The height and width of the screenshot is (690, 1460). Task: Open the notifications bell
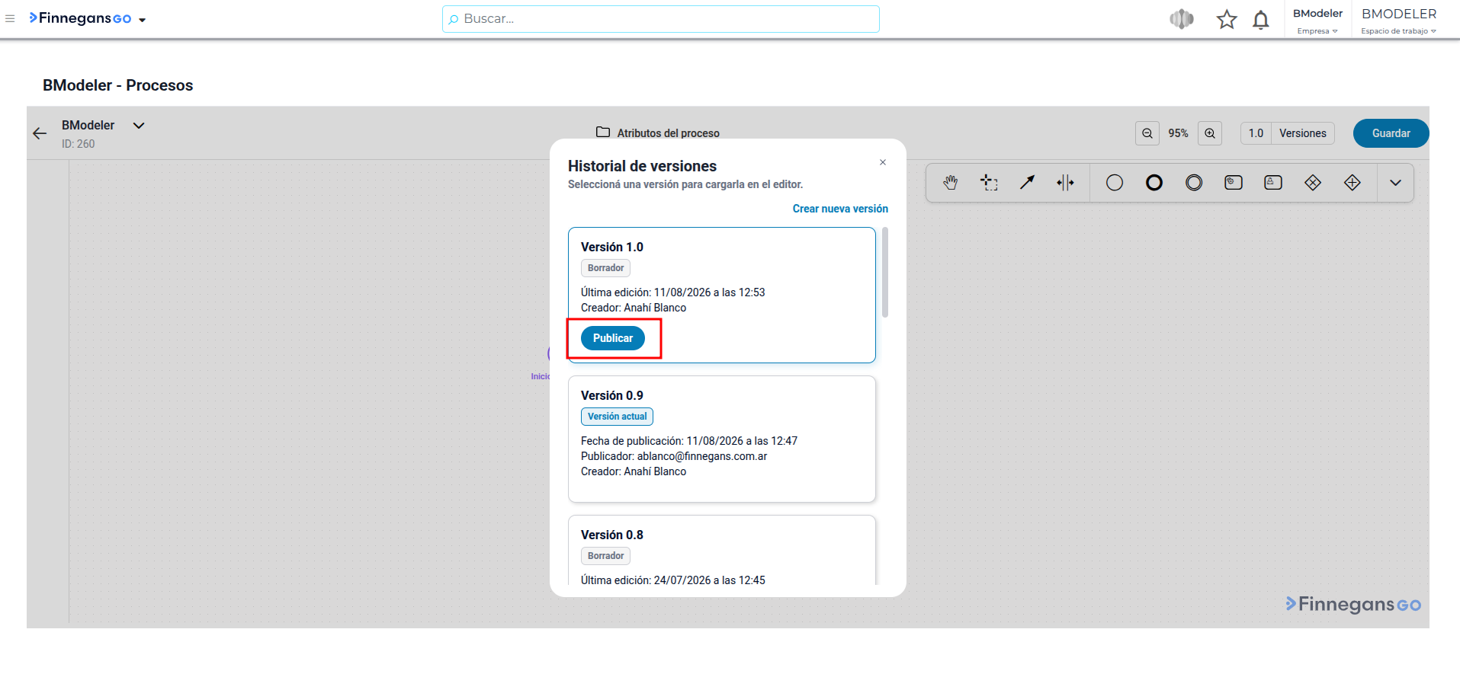[1261, 19]
